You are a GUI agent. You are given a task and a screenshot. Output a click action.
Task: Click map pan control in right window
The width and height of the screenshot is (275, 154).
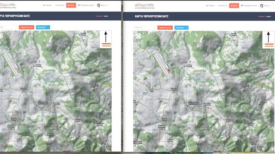[138, 36]
